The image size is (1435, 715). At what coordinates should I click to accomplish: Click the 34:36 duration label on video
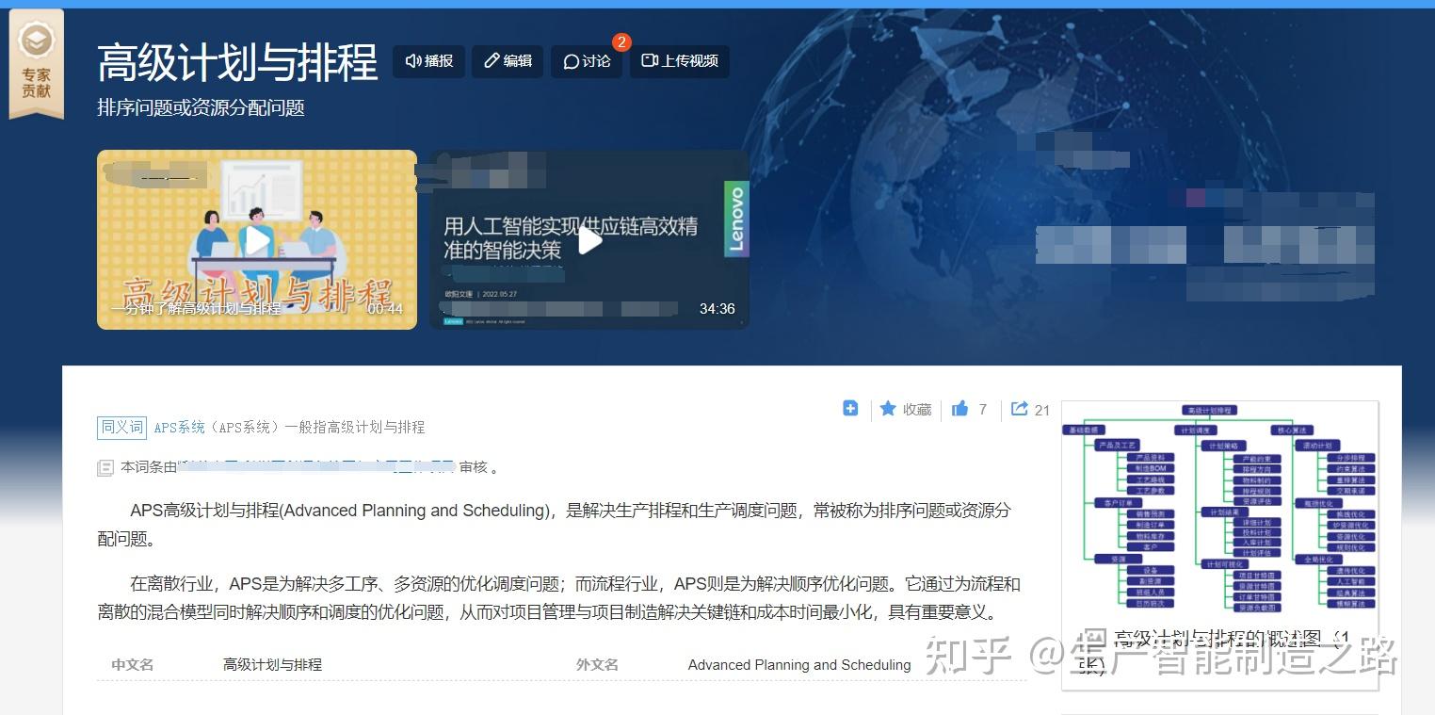(717, 308)
